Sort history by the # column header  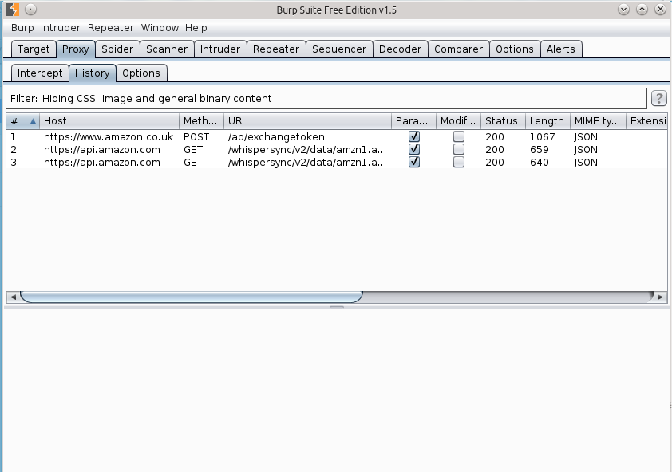pos(22,121)
